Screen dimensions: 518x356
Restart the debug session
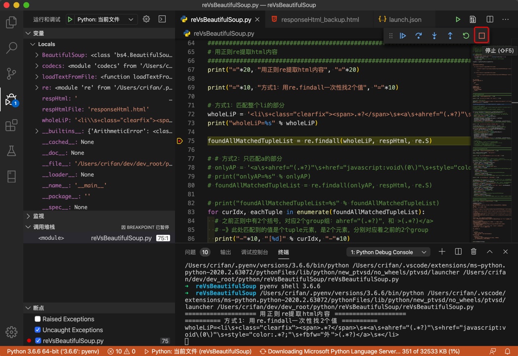(466, 36)
